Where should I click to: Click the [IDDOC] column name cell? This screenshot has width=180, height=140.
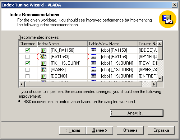148,50
